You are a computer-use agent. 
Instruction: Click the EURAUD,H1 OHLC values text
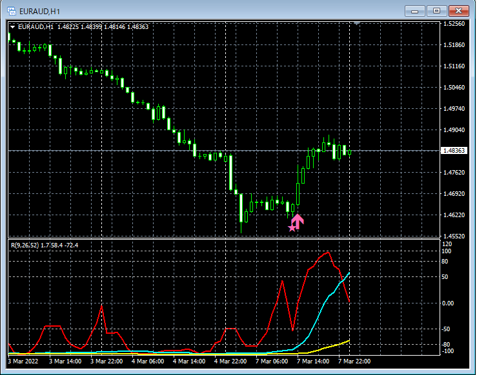coord(103,26)
